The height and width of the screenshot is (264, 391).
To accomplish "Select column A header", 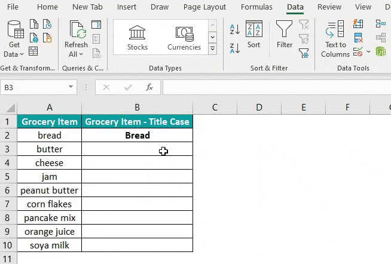I will tap(50, 108).
